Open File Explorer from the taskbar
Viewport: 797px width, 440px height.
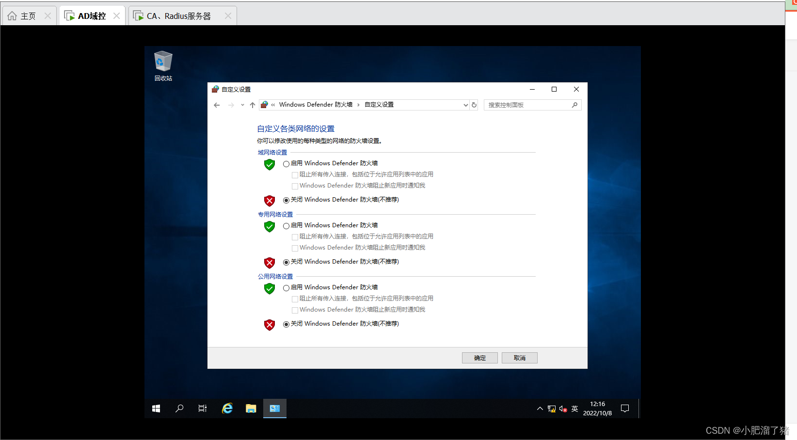pyautogui.click(x=251, y=409)
